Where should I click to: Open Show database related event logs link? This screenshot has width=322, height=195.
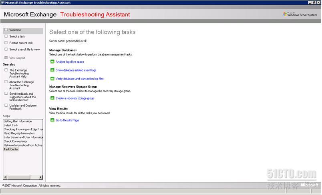coord(76,70)
